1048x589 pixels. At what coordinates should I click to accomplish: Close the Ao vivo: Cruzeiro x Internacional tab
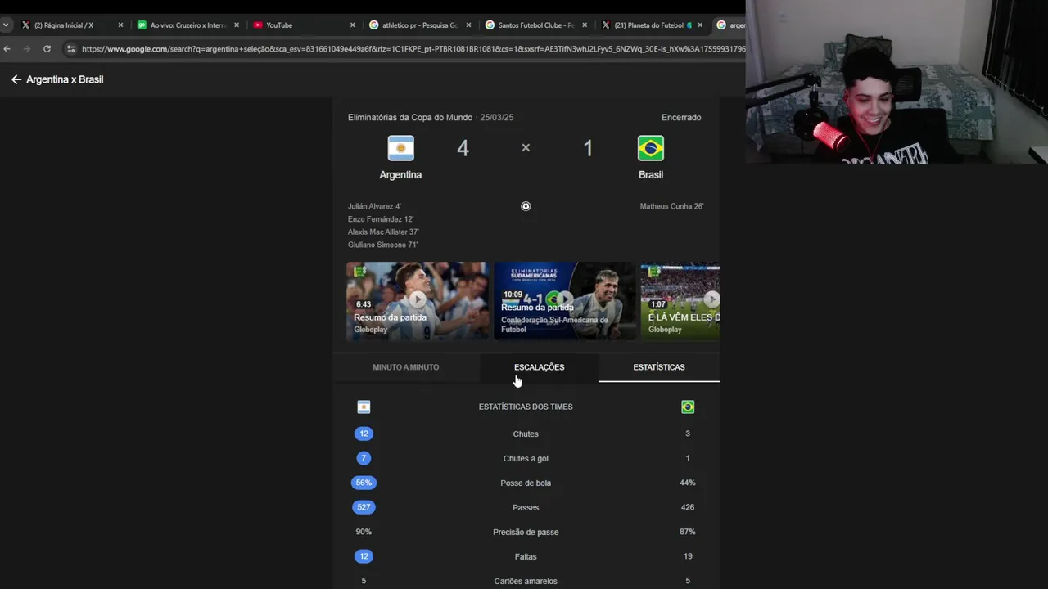coord(237,25)
